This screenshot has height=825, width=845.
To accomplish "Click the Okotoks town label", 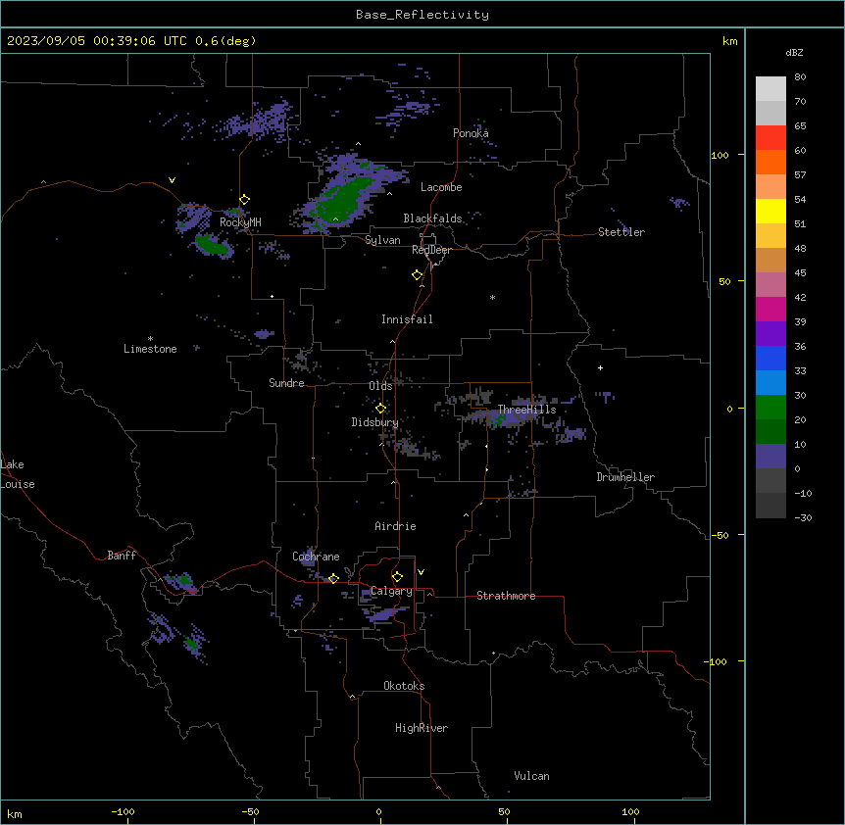I will [x=404, y=686].
